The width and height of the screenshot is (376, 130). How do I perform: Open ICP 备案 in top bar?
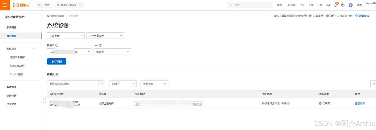291,5
